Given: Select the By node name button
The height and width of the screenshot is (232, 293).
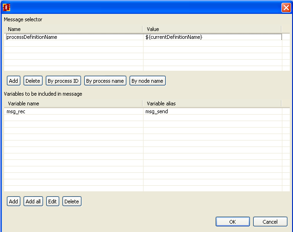Looking at the screenshot, I should tap(147, 81).
